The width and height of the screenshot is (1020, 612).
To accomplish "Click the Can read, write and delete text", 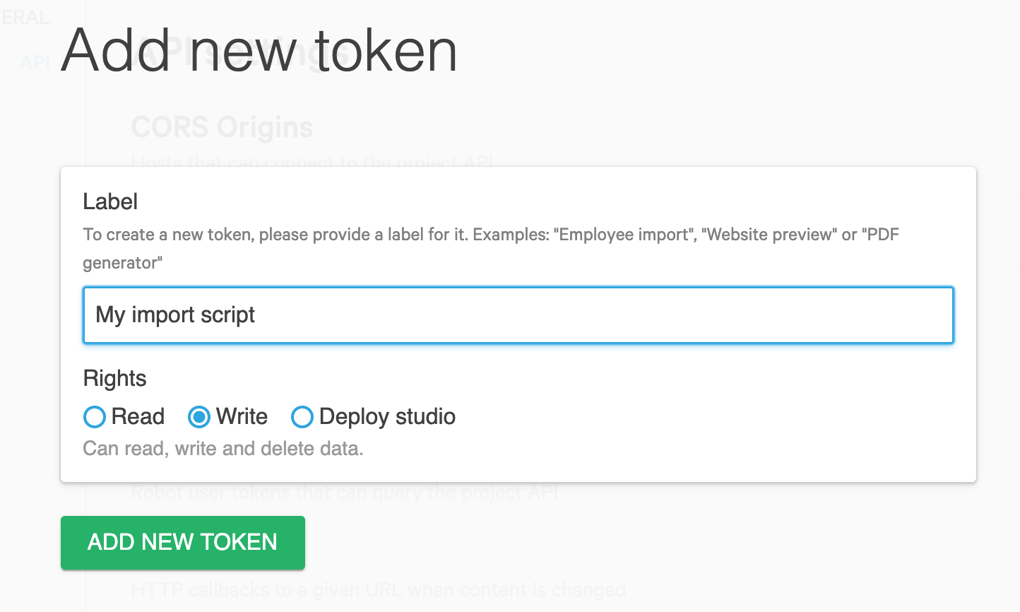I will 223,449.
